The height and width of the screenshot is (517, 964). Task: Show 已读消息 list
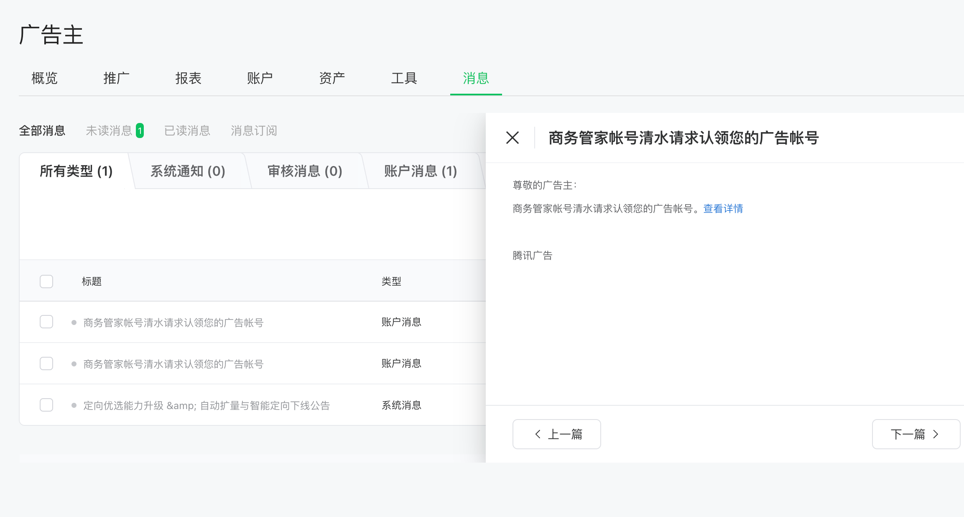tap(187, 131)
